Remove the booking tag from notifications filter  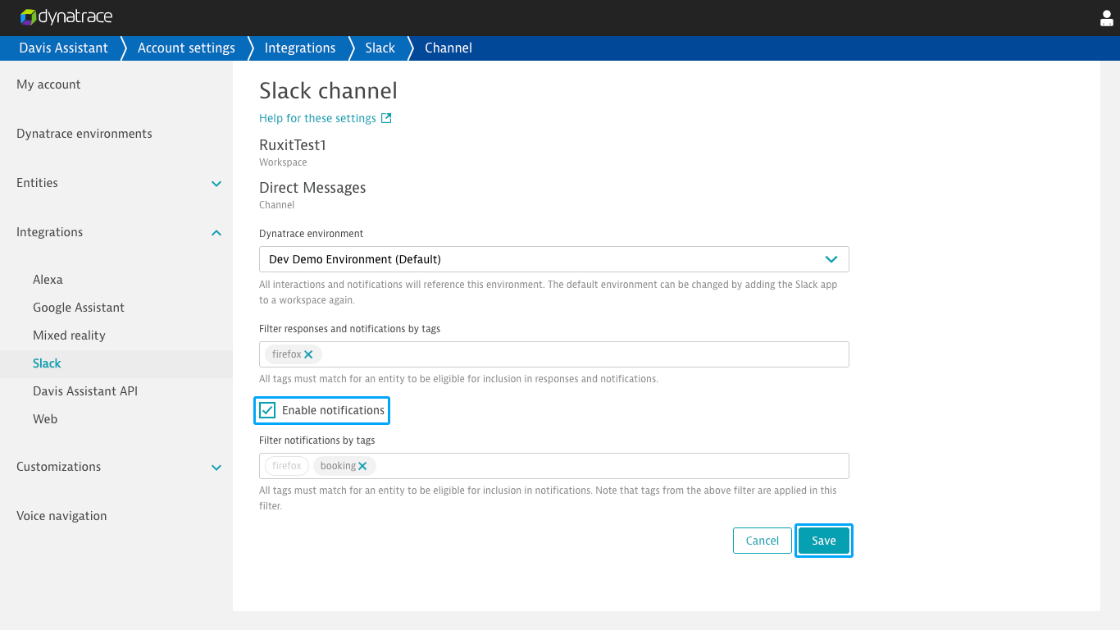tap(362, 466)
